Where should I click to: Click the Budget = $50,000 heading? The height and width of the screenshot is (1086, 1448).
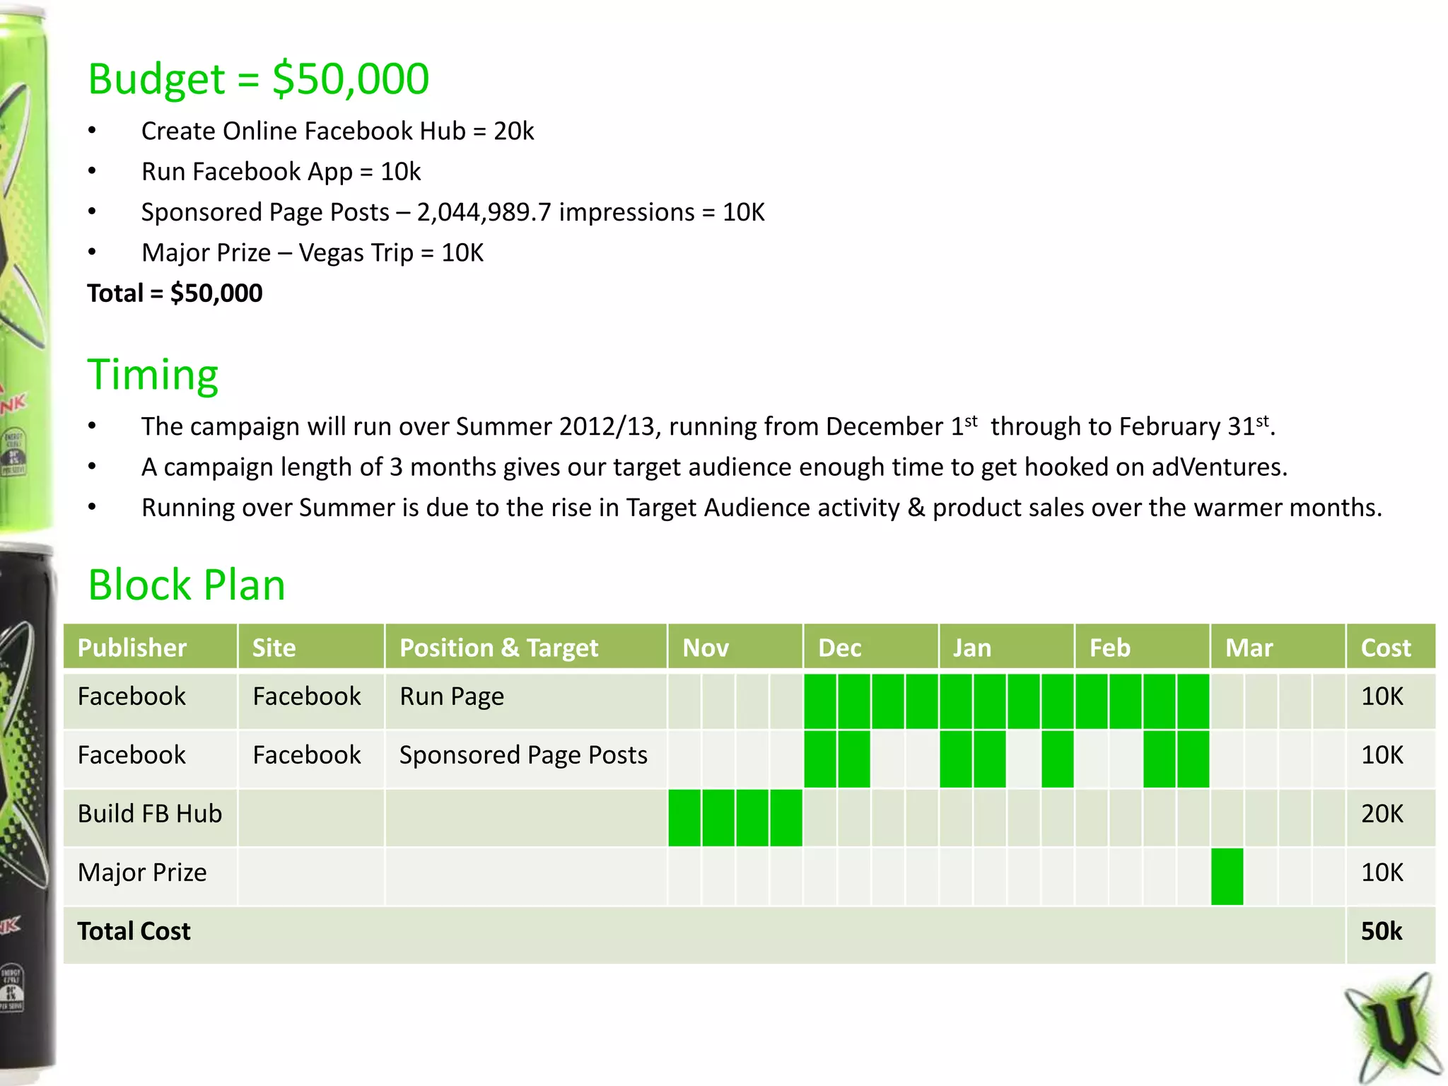258,78
